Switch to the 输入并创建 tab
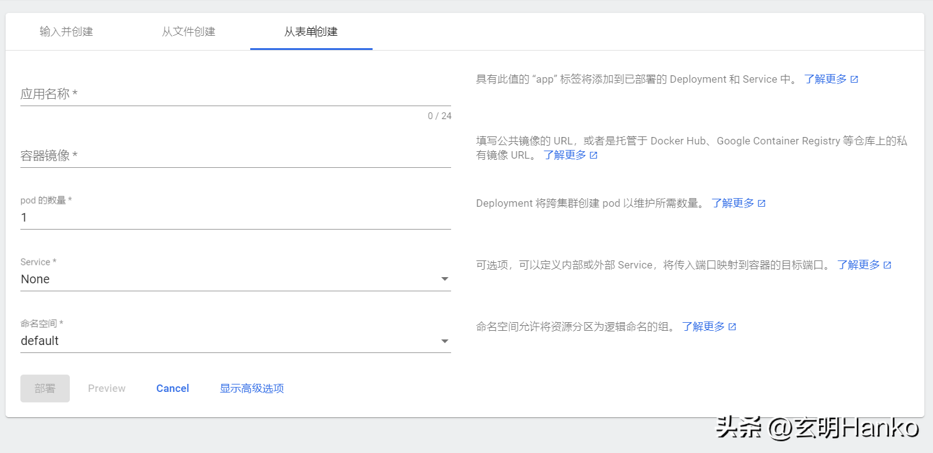The height and width of the screenshot is (453, 933). (66, 31)
